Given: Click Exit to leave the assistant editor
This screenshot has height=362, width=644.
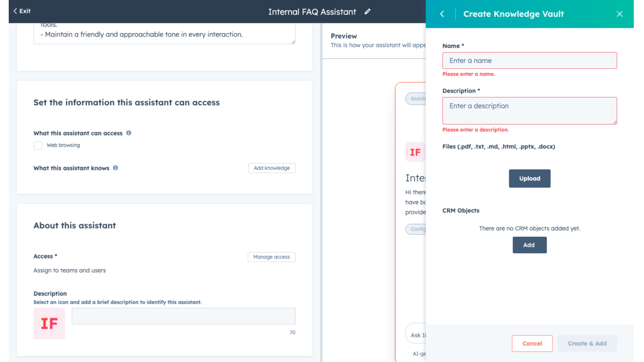Looking at the screenshot, I should pos(22,11).
